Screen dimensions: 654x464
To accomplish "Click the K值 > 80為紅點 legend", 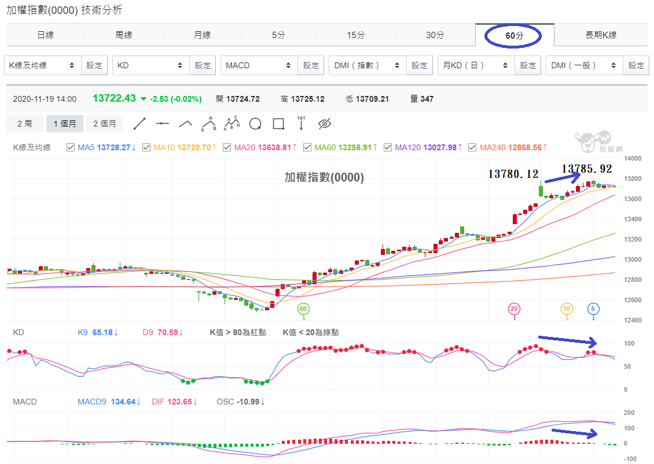I will coord(238,332).
